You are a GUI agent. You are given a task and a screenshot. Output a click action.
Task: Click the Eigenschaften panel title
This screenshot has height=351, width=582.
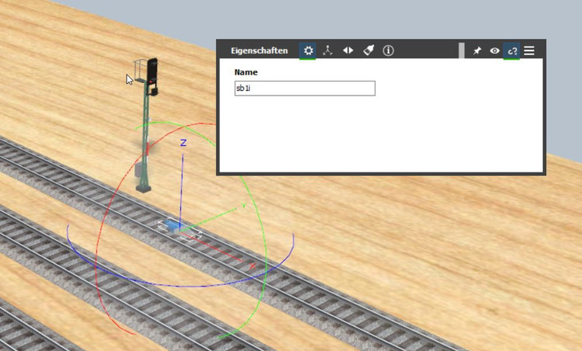tap(259, 50)
